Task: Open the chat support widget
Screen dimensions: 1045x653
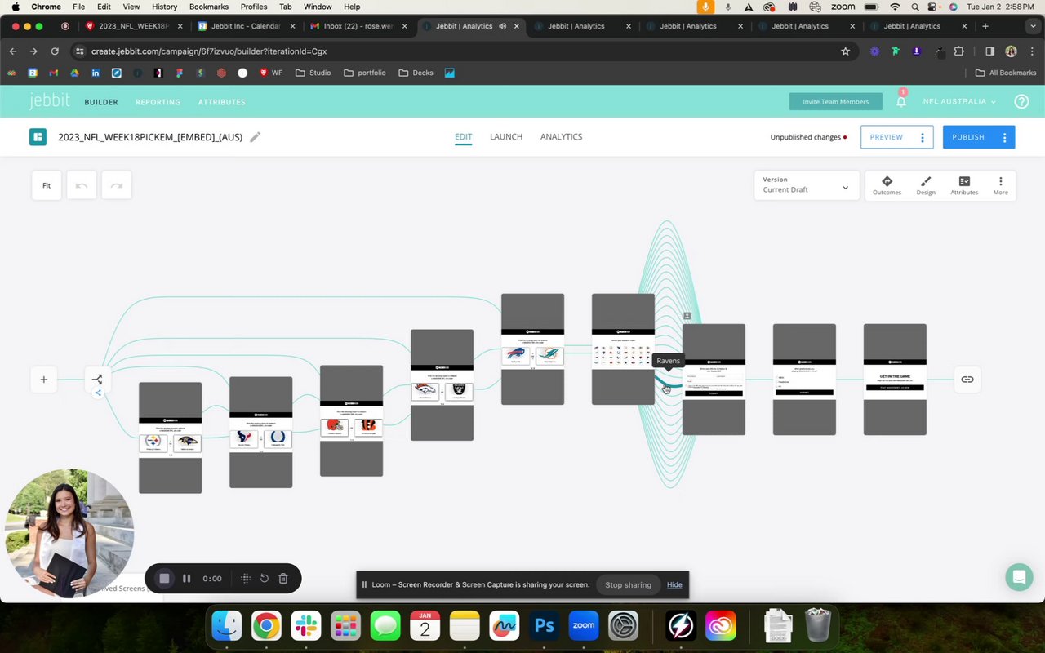Action: [1019, 577]
